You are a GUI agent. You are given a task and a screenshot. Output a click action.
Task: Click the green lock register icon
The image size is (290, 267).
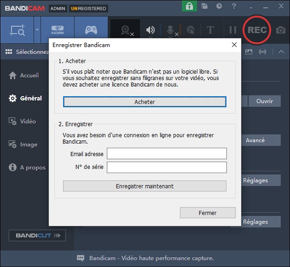click(x=189, y=6)
